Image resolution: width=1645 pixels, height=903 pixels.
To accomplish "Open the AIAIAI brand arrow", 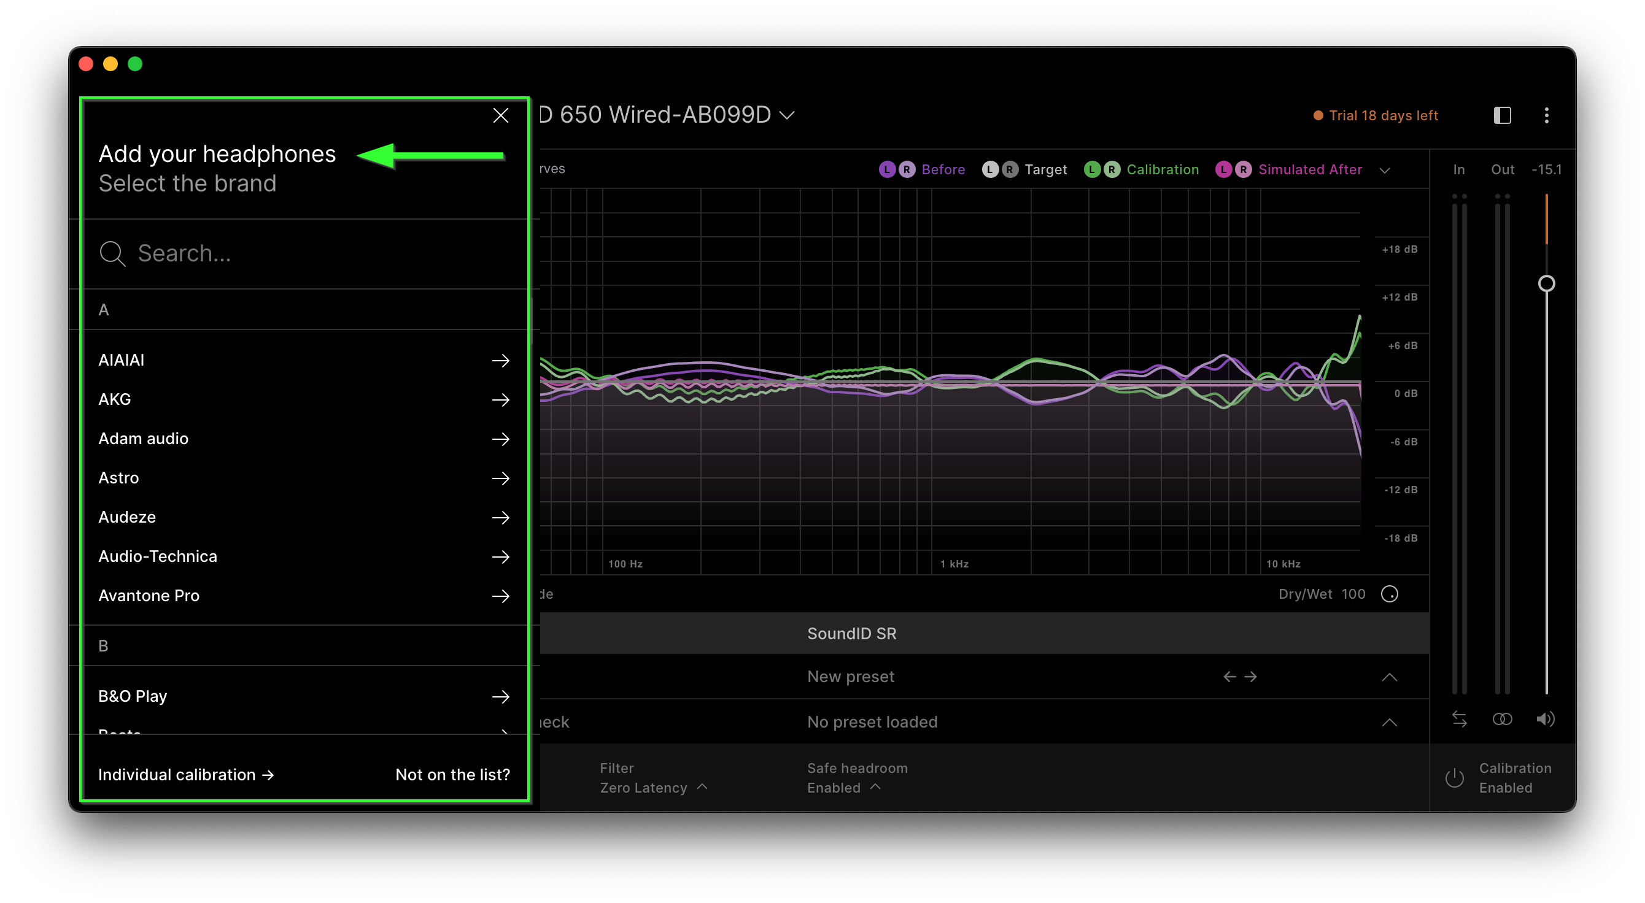I will [x=501, y=361].
